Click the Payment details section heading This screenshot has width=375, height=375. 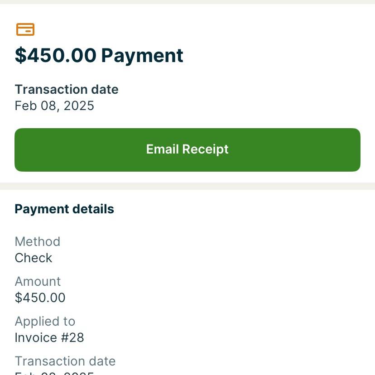[64, 209]
